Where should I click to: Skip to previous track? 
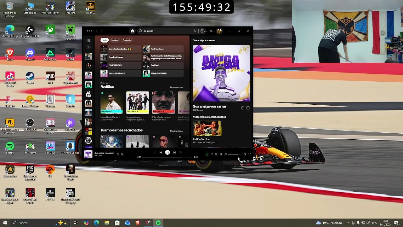pos(161,153)
